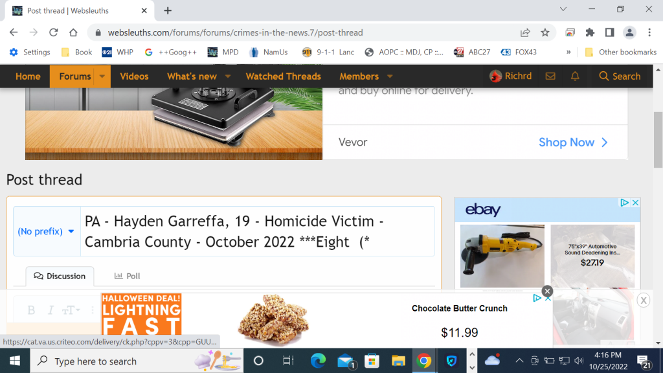Image resolution: width=663 pixels, height=373 pixels.
Task: Open the inbox envelope icon
Action: [550, 76]
